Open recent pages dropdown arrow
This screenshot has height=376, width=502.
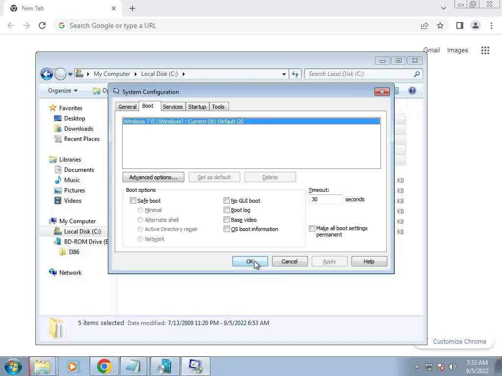(70, 74)
